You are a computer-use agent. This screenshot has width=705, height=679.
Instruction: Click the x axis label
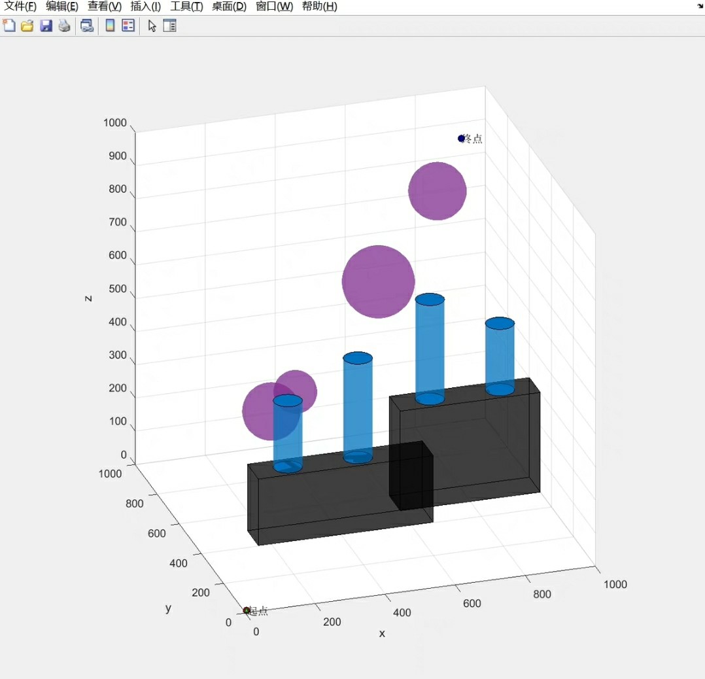(x=382, y=633)
